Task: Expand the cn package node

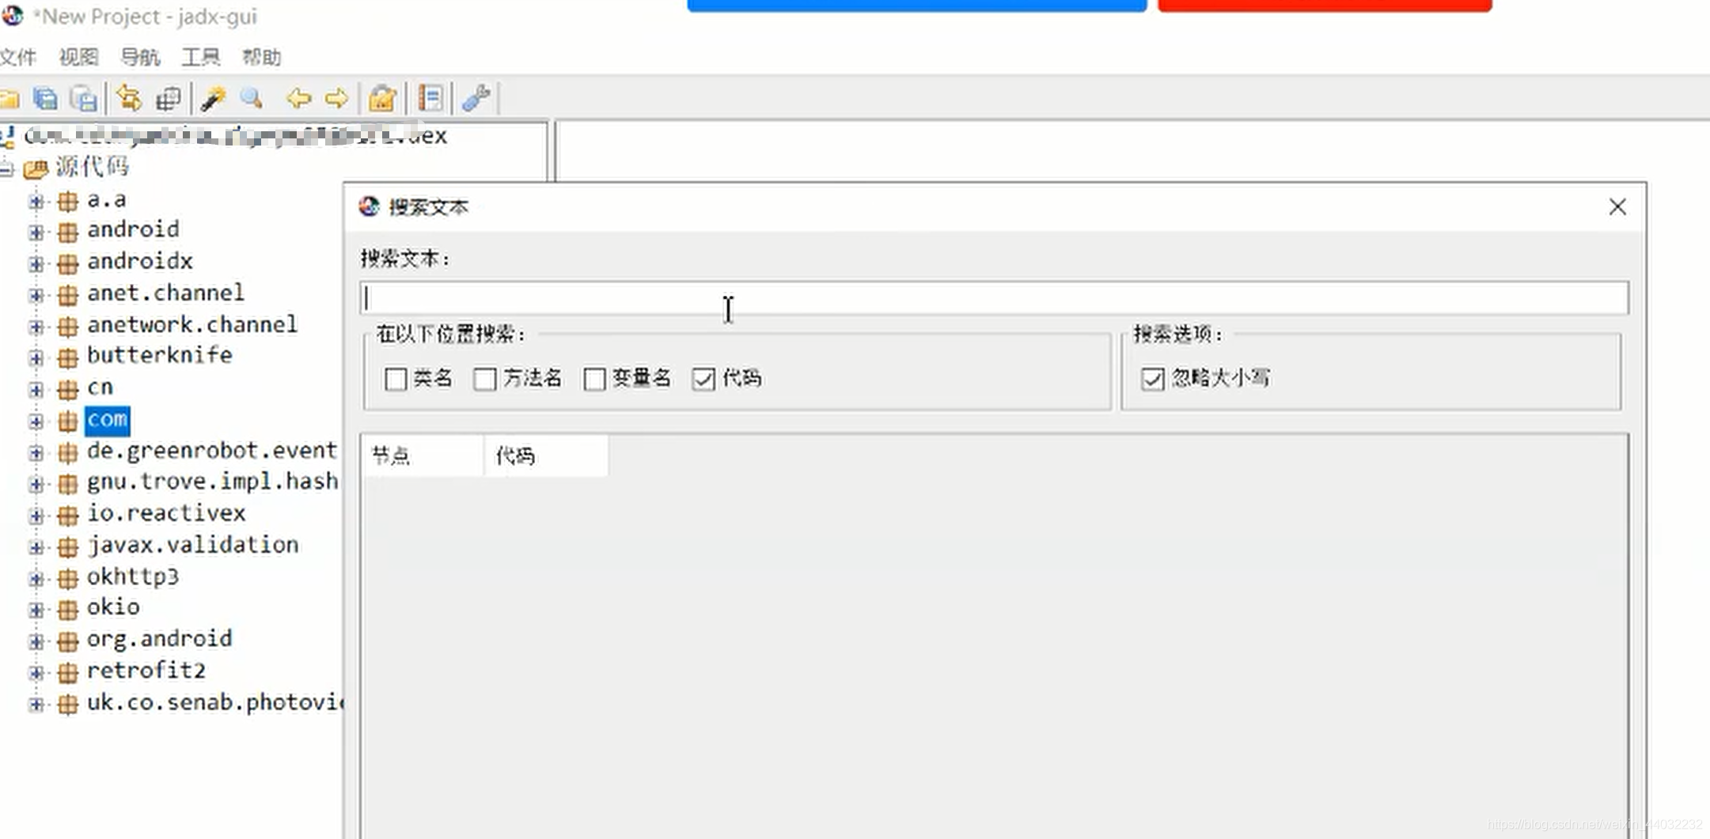Action: (x=36, y=389)
